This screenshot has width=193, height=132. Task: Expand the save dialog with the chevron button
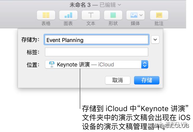(155, 39)
